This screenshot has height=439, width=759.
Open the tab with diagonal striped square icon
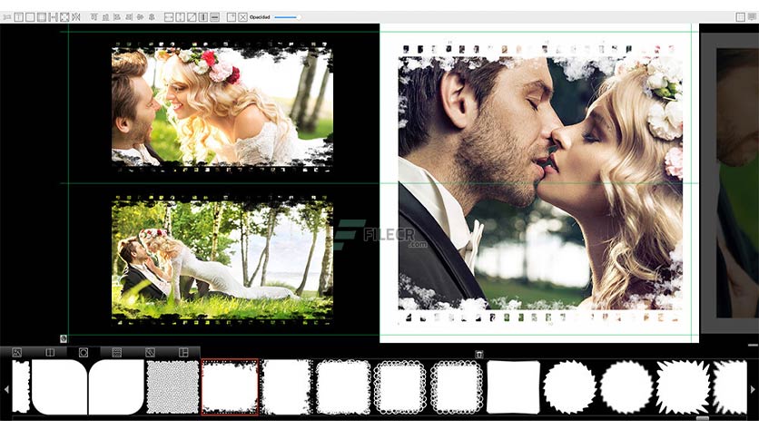tap(150, 353)
